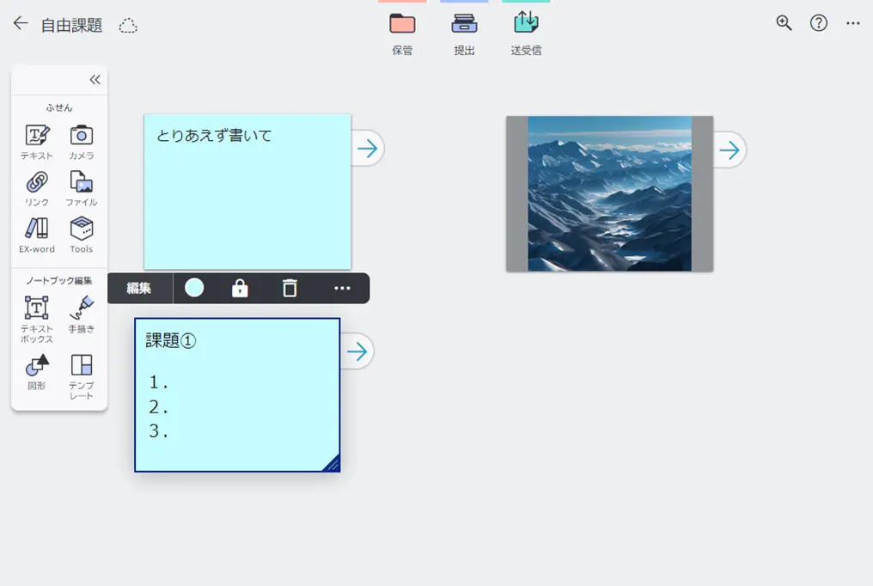Open the color swatch on the note toolbar
Screen dimensions: 873x586
193,288
